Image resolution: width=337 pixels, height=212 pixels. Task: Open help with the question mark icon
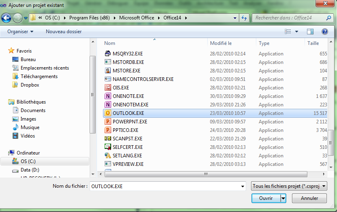324,32
